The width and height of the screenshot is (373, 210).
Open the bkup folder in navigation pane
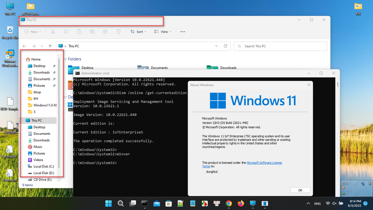(37, 92)
